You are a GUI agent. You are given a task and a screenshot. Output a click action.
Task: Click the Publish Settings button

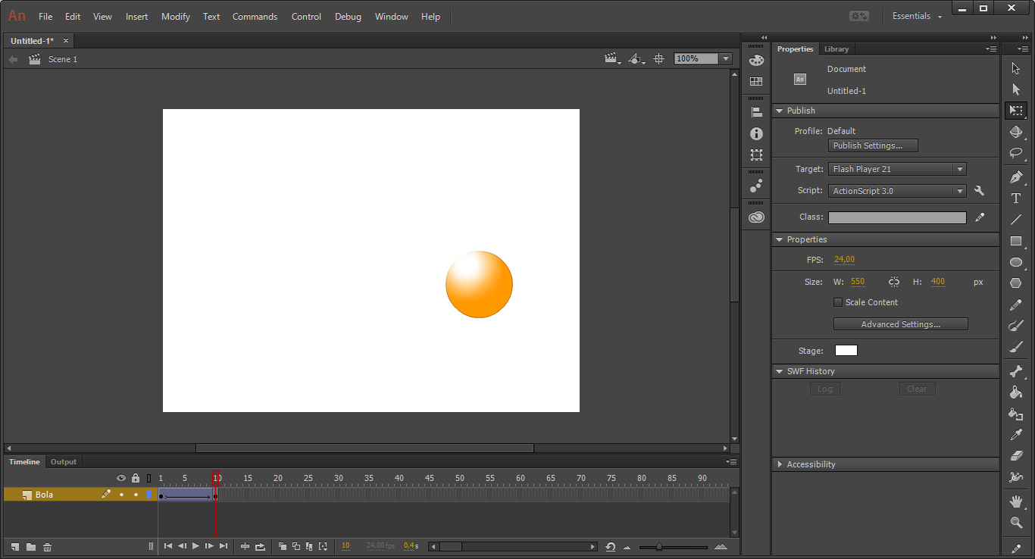873,145
